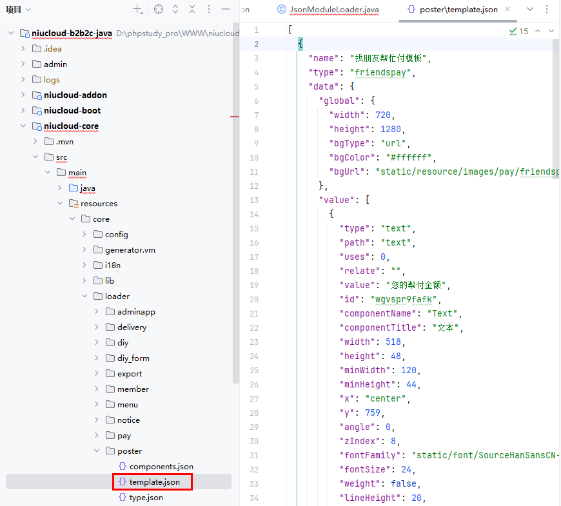The image size is (561, 506).
Task: Click the Collapse All icon in project toolbar
Action: 192,10
